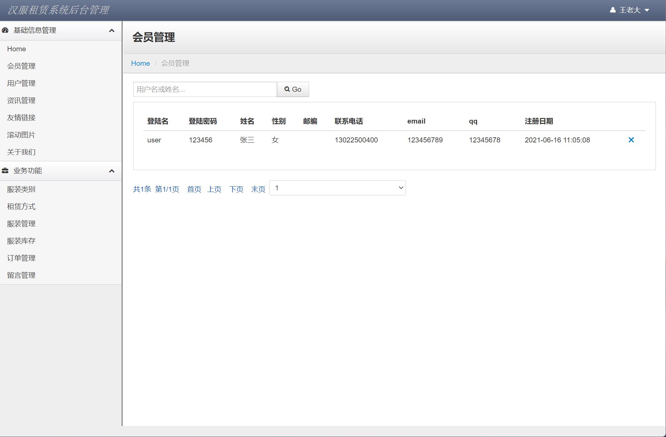Open 滚动图片 sidebar entry

pos(21,135)
